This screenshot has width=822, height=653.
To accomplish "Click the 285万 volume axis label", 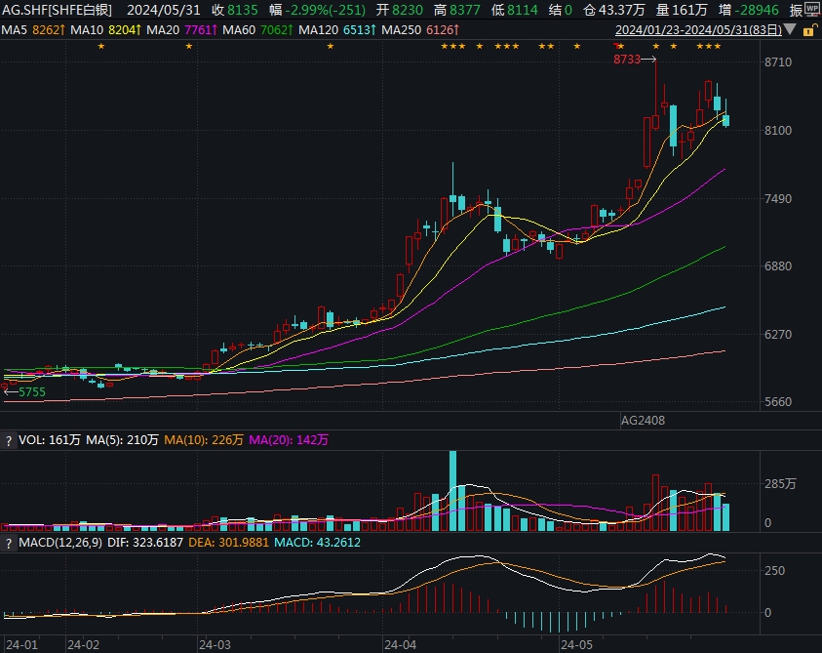I will pyautogui.click(x=780, y=483).
